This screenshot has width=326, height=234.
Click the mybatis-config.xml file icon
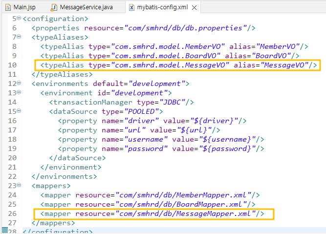click(x=131, y=7)
